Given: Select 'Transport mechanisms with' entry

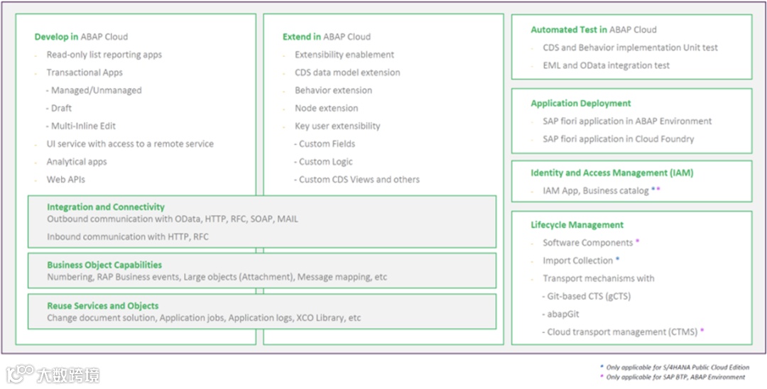Looking at the screenshot, I should [x=599, y=278].
